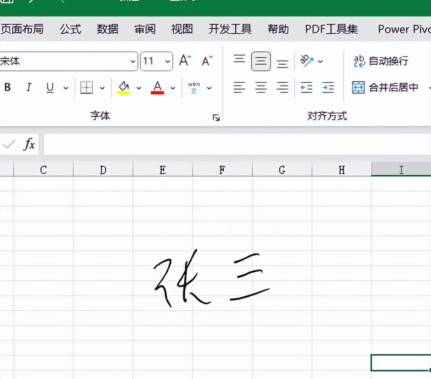This screenshot has height=379, width=431.
Task: Click into the formula bar input
Action: [237, 144]
